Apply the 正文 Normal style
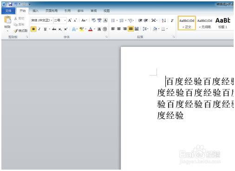The height and width of the screenshot is (171, 235). [x=187, y=23]
